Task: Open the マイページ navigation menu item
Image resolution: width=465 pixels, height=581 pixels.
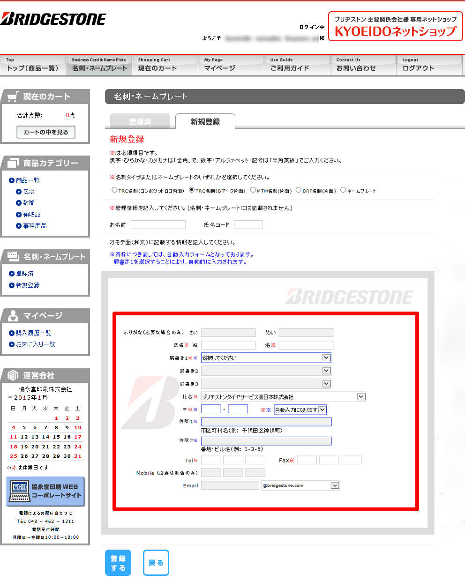Action: [231, 65]
